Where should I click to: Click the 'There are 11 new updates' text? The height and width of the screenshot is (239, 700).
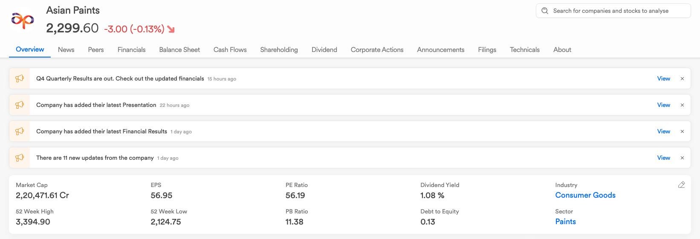click(x=95, y=158)
